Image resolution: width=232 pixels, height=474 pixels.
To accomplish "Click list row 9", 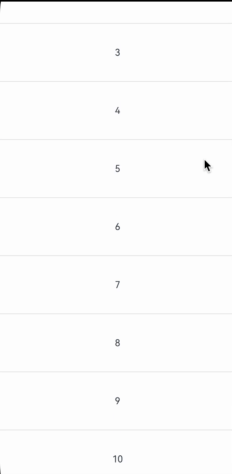I will point(116,401).
